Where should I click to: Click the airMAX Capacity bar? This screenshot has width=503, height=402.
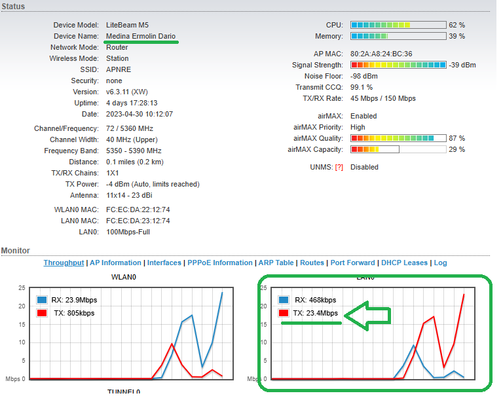pyautogui.click(x=398, y=150)
